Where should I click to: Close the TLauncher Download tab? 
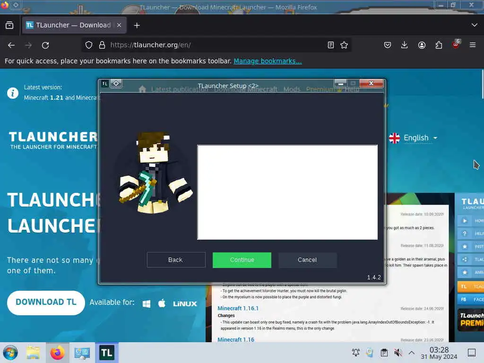tap(119, 26)
